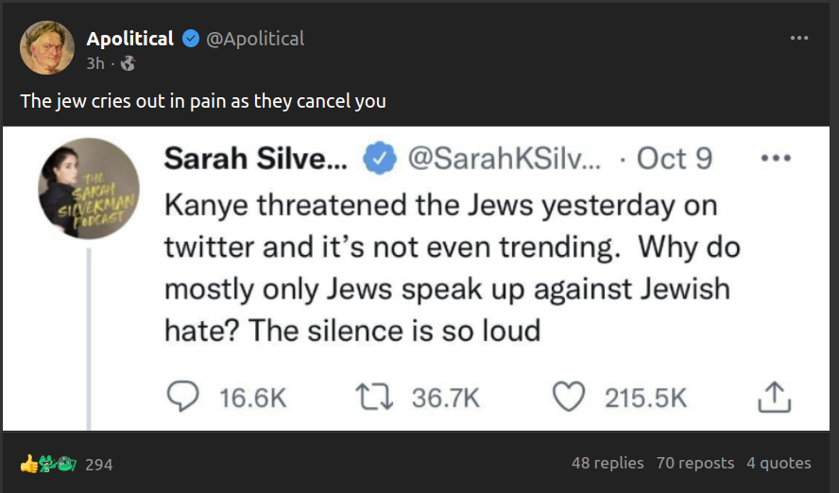View the 70 reposts
Viewport: 839px width, 493px height.
pos(694,463)
